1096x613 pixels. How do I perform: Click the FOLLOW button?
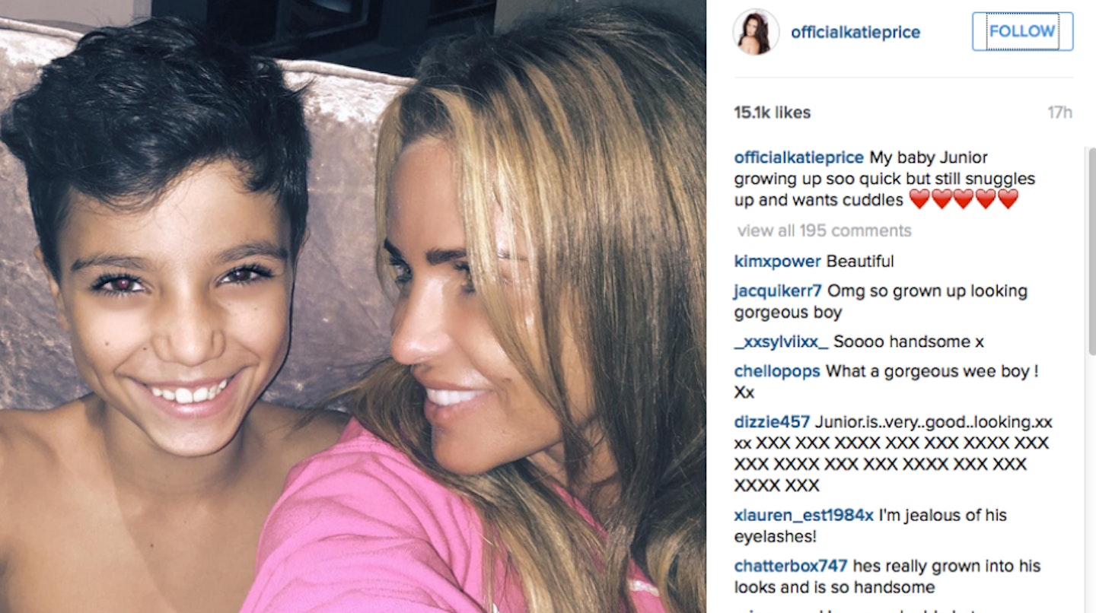1022,32
